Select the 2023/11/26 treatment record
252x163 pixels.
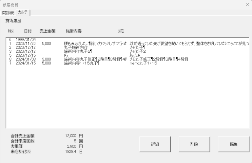coord(127,44)
